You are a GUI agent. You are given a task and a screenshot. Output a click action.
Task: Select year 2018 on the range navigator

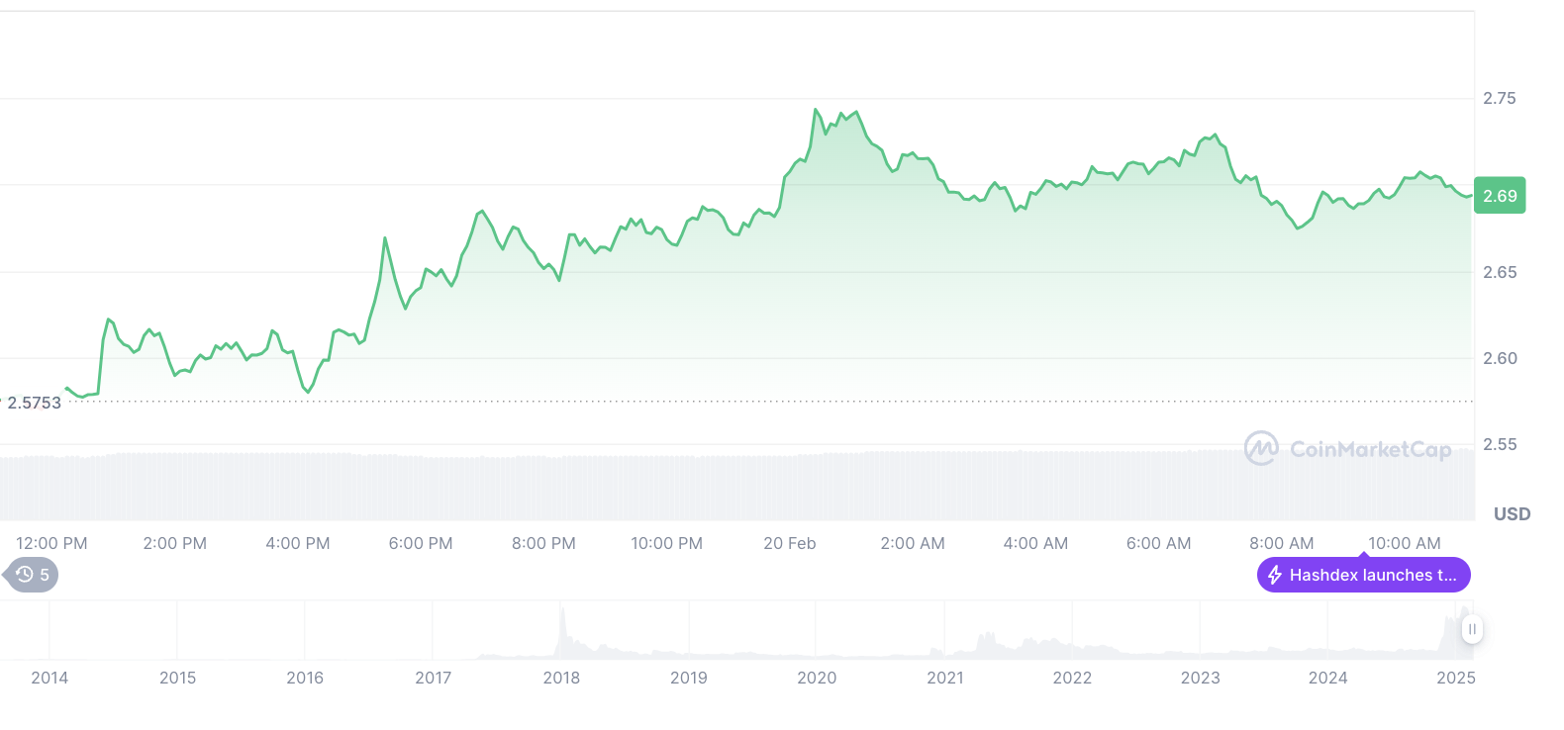[561, 678]
